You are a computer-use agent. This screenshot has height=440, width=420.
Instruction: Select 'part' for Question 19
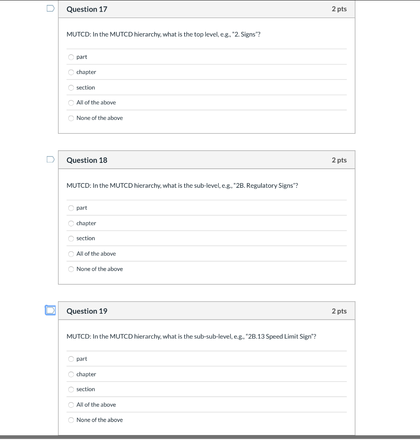click(x=71, y=359)
